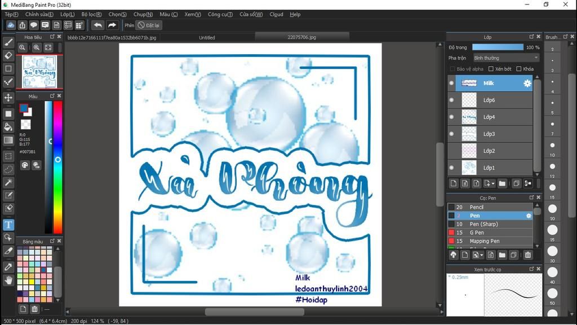The image size is (577, 325).
Task: Enable the Xén bớt clipping checkbox
Action: click(x=491, y=69)
